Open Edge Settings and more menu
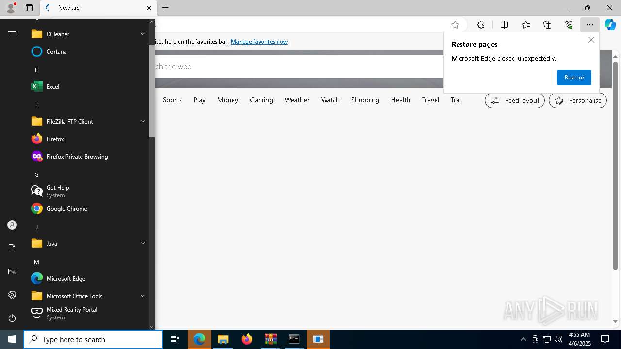Screen dimensions: 621x349 point(589,25)
